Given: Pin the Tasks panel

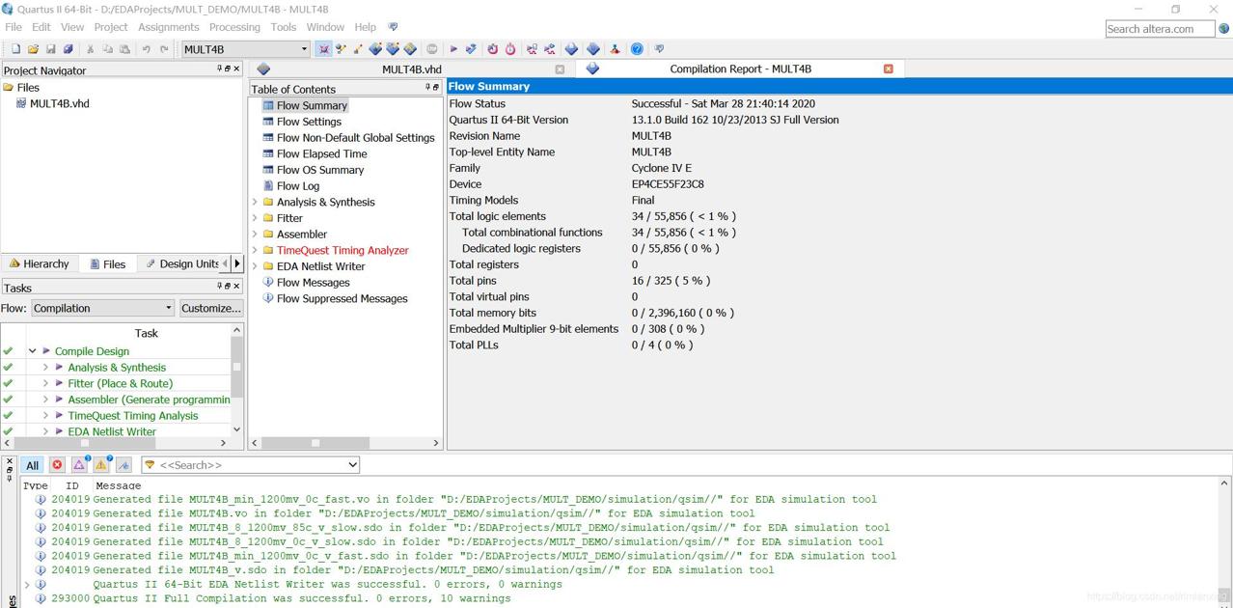Looking at the screenshot, I should point(220,287).
